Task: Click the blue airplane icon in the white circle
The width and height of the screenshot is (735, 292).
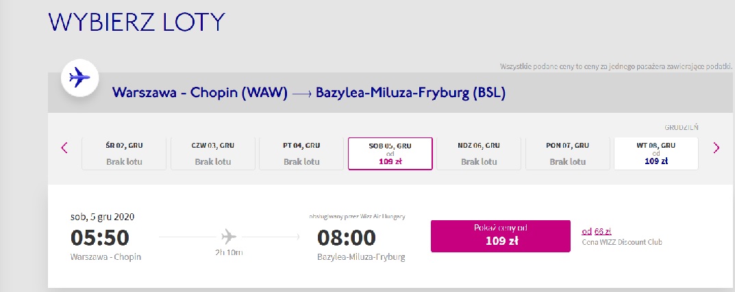Action: 79,78
